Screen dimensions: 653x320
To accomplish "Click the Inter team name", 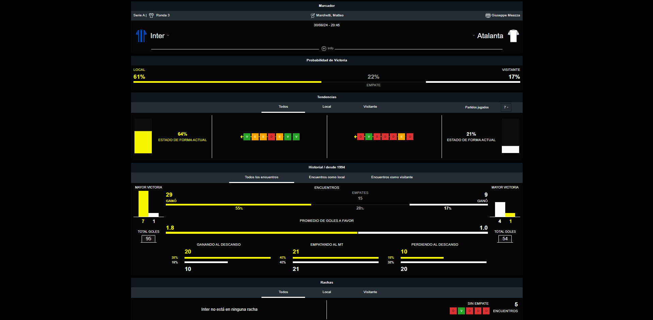I will tap(157, 36).
